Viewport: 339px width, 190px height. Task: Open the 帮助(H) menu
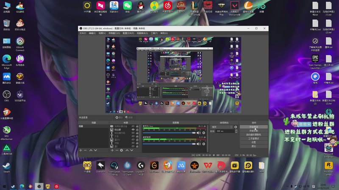(x=164, y=33)
